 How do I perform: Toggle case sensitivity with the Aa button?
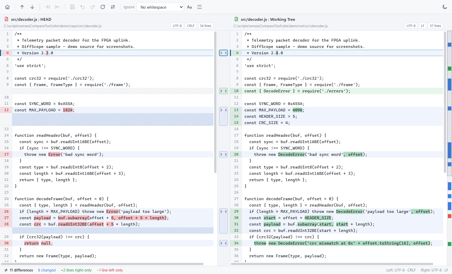pos(189,7)
